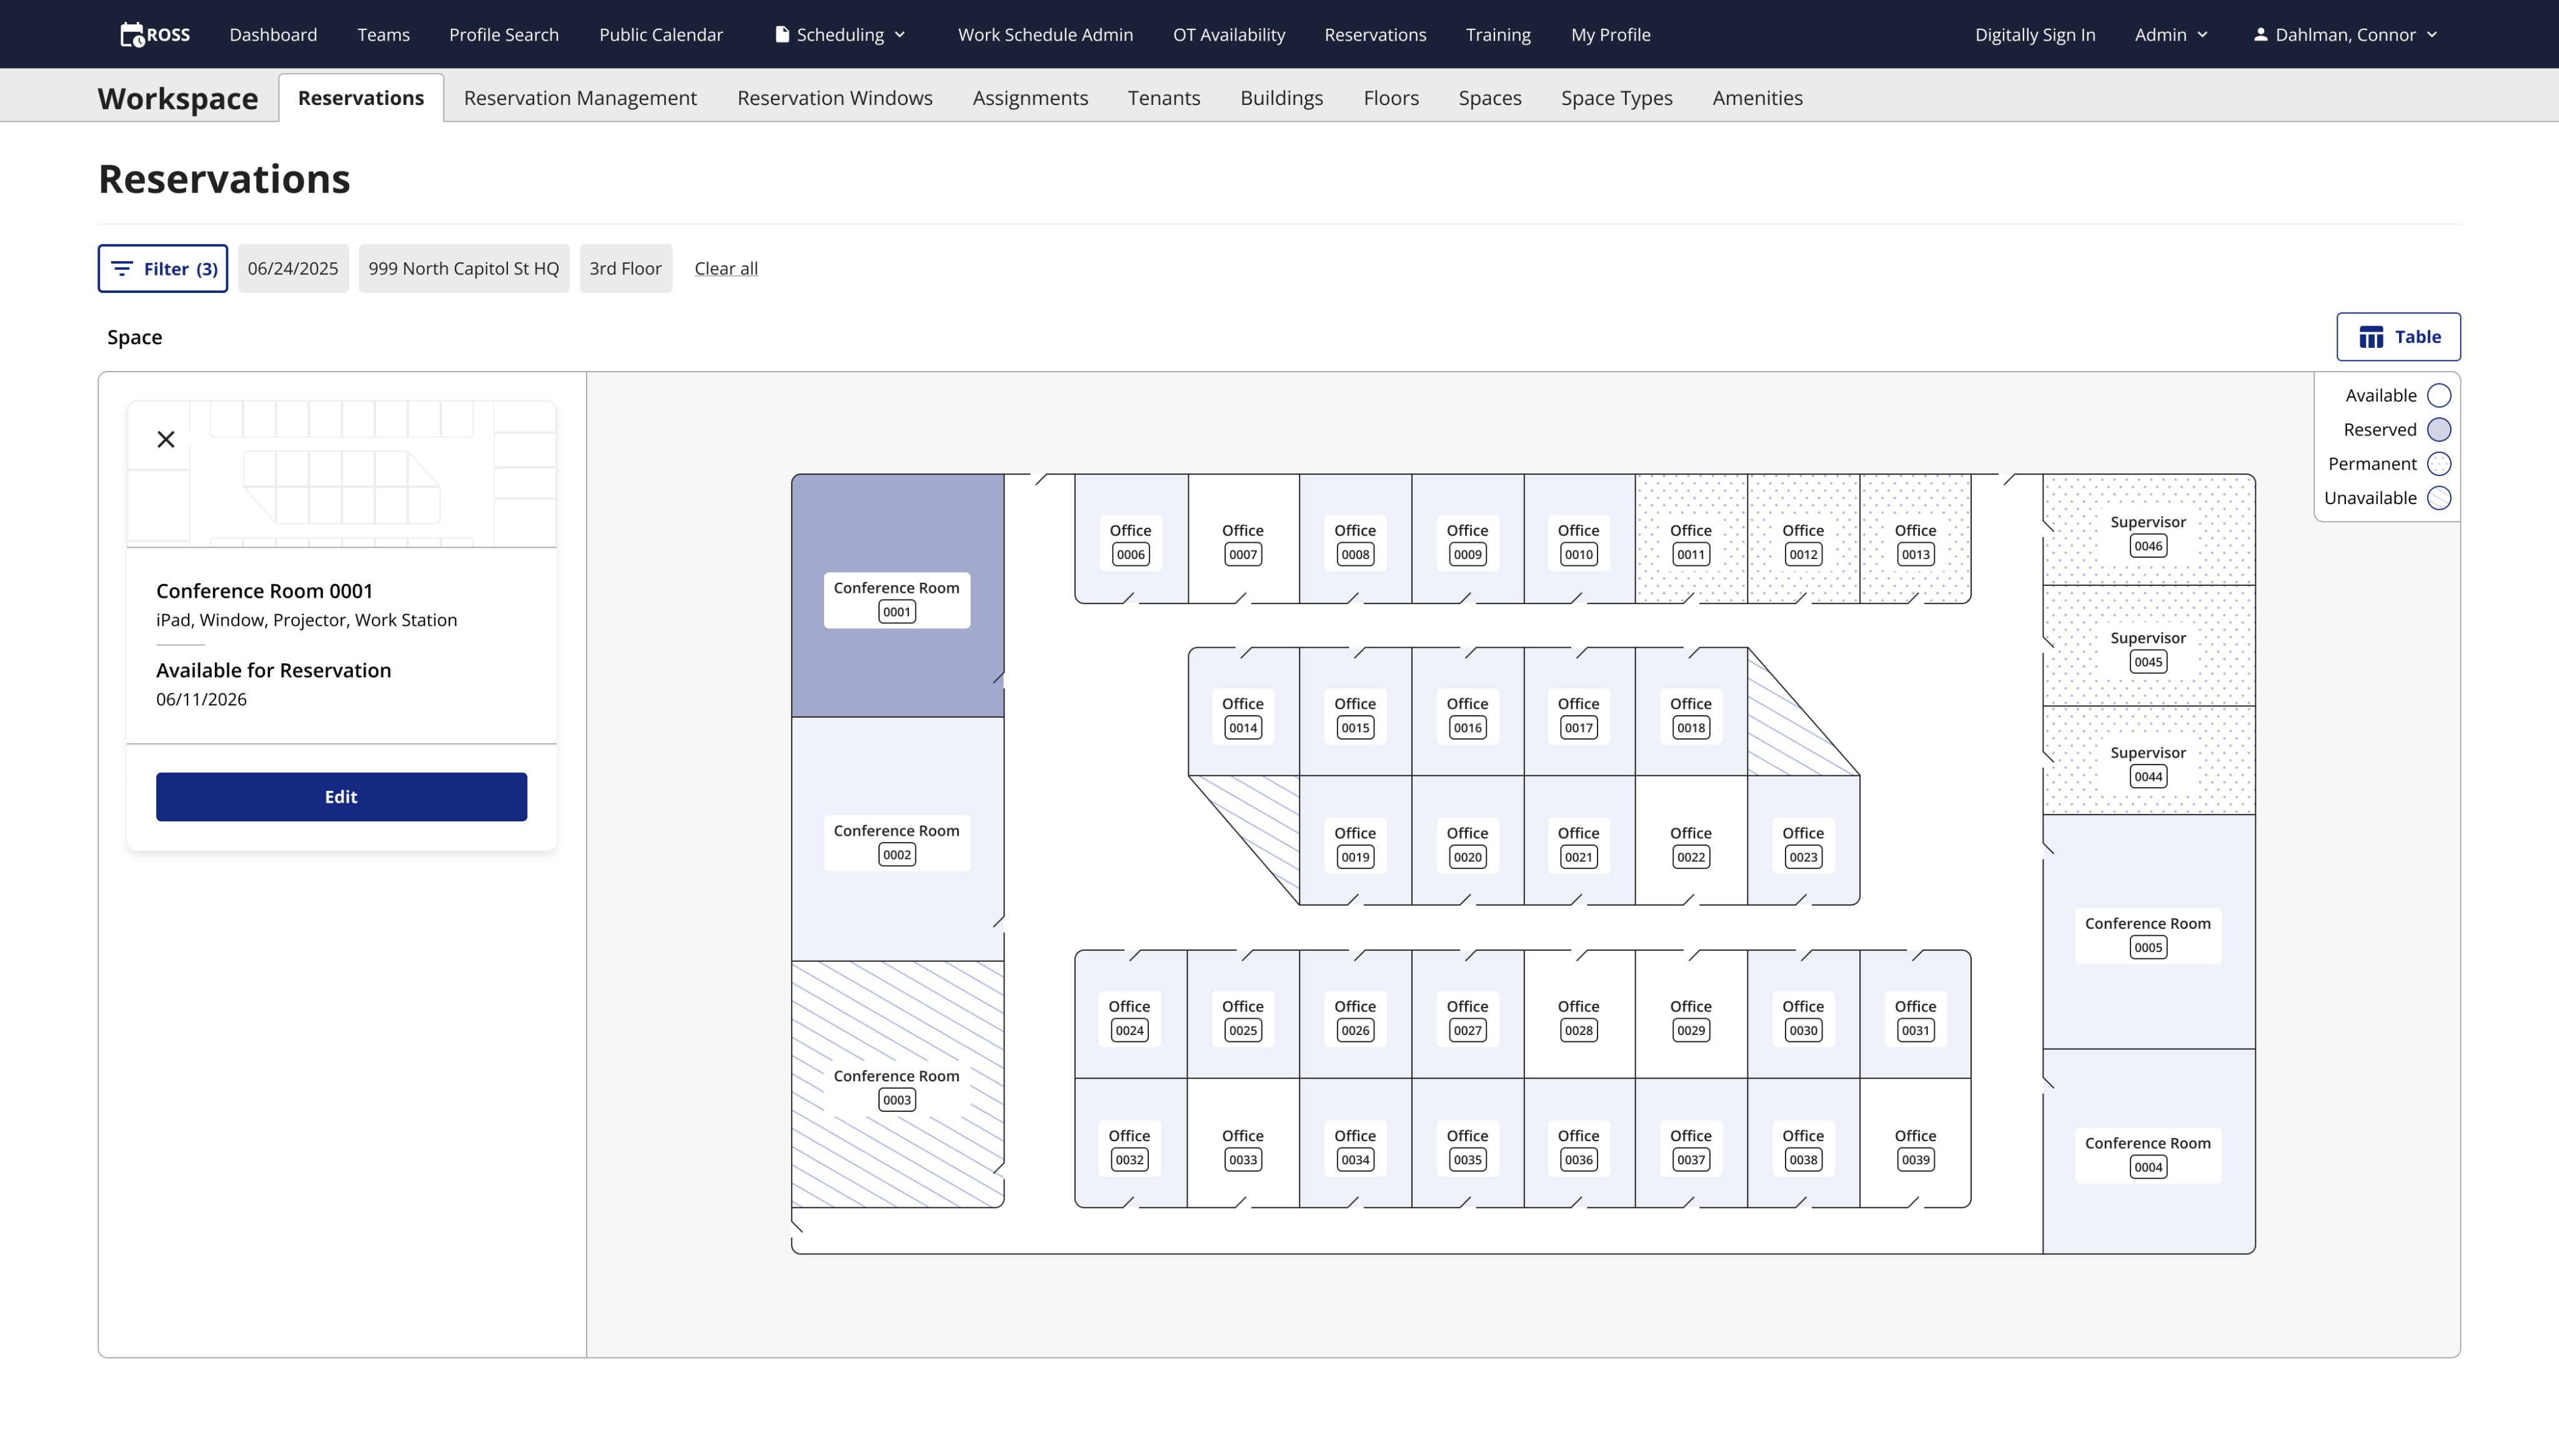Open the Space Types tab
The height and width of the screenshot is (1456, 2559).
[x=1616, y=98]
